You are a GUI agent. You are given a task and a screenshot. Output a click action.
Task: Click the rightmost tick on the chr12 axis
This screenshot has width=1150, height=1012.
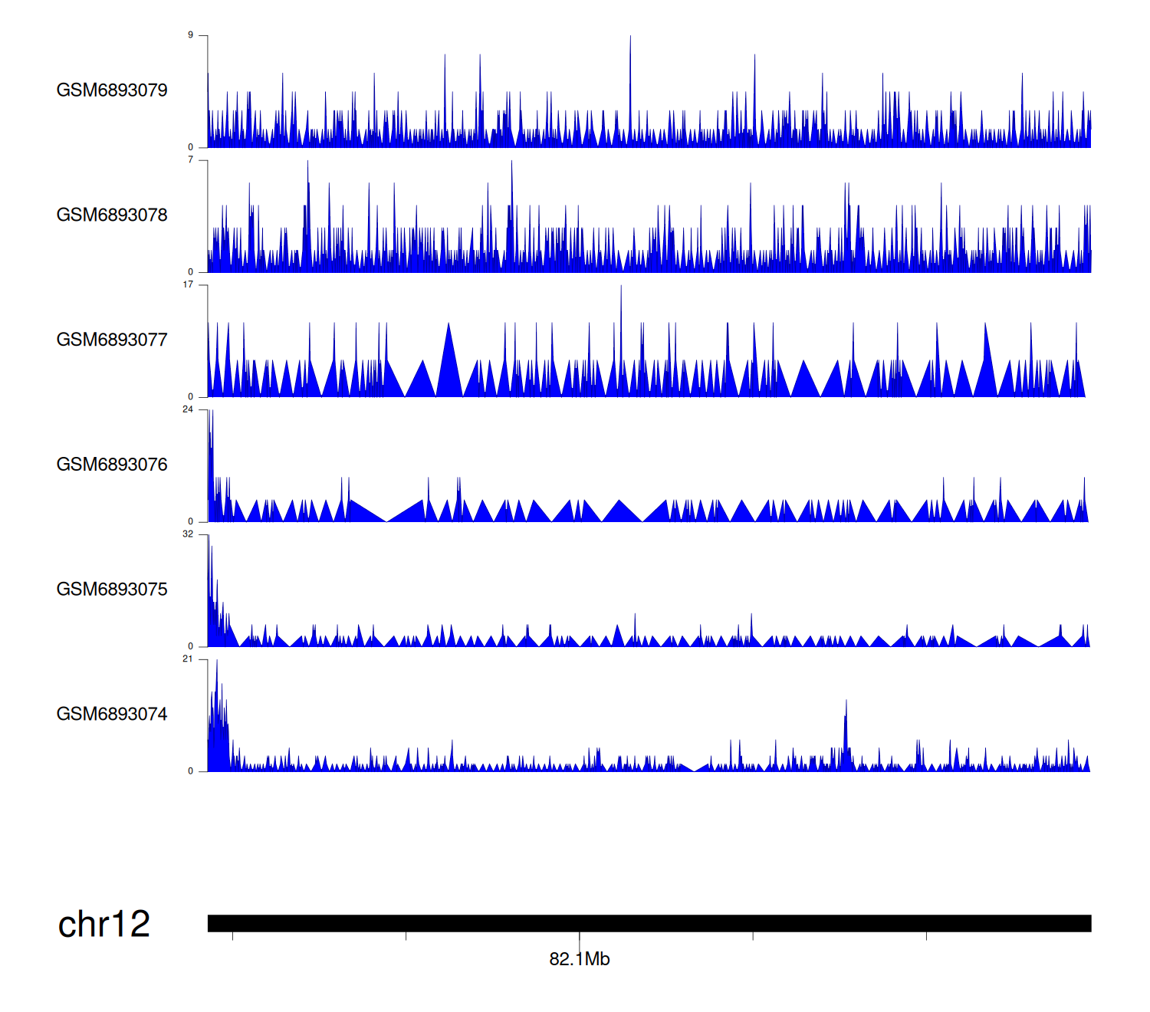tap(926, 936)
